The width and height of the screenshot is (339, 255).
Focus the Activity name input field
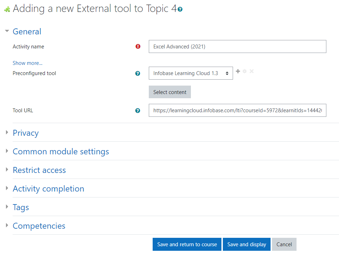(237, 46)
